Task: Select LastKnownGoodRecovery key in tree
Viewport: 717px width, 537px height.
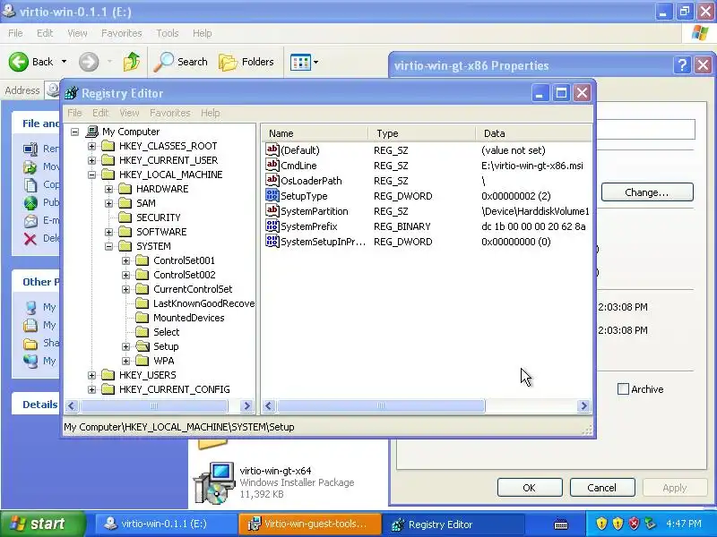Action: coord(203,303)
